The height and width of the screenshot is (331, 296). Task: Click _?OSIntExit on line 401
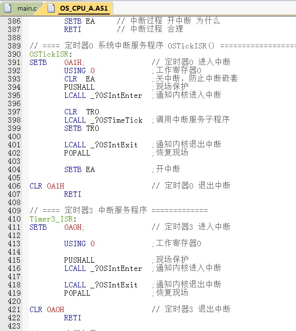point(114,144)
